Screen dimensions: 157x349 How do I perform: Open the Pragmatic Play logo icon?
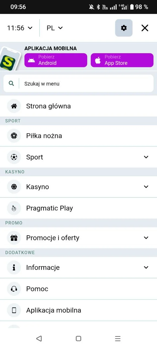tap(14, 208)
